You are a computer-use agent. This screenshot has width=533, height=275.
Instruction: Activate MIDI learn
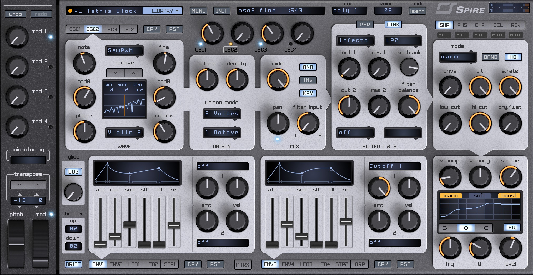[x=417, y=11]
